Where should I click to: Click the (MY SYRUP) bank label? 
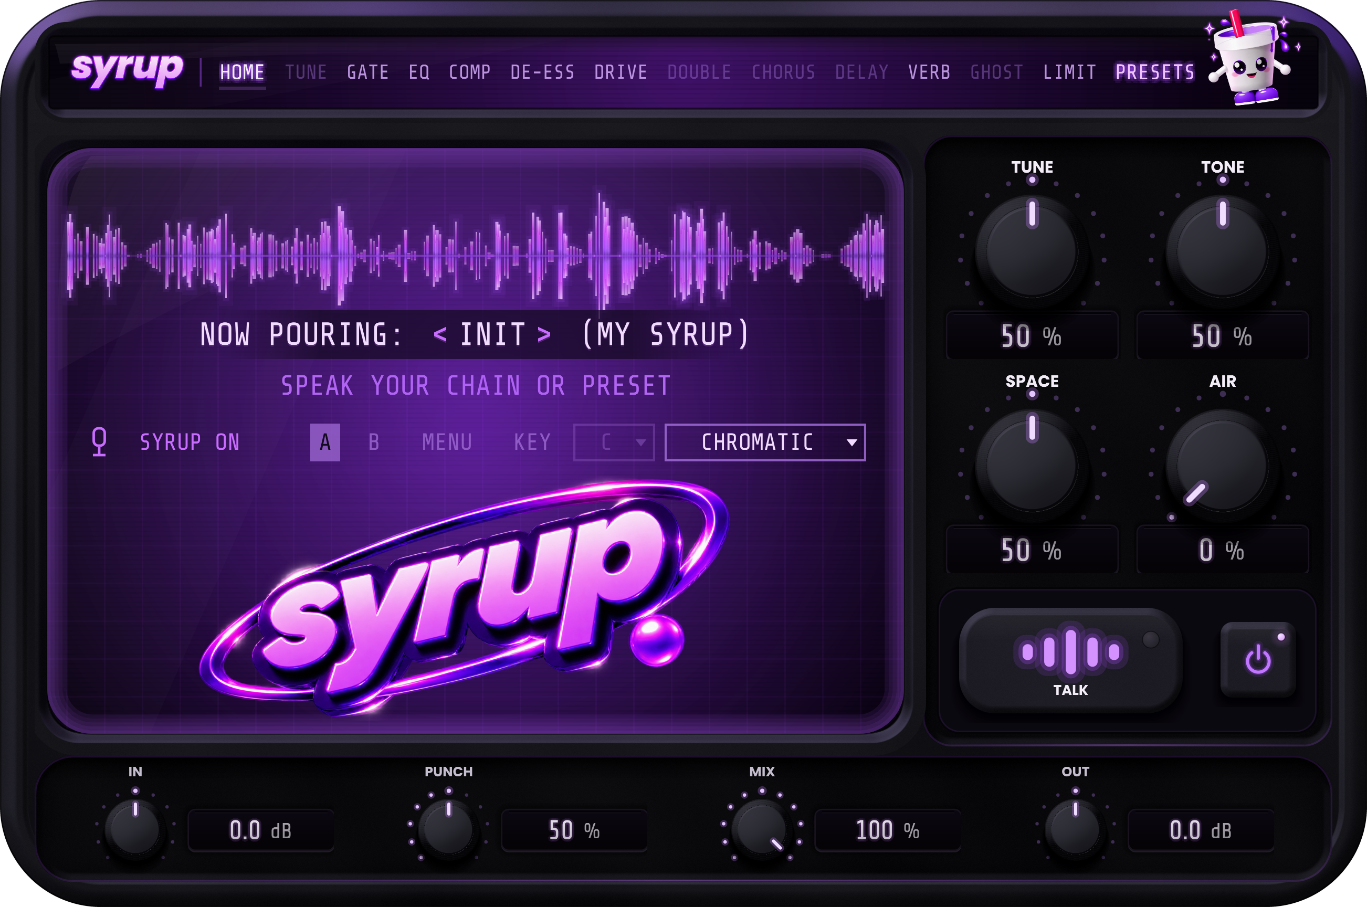[x=666, y=334]
